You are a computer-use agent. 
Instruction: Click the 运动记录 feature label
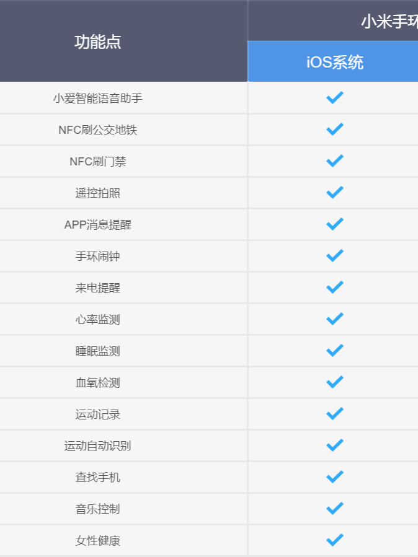pyautogui.click(x=98, y=414)
